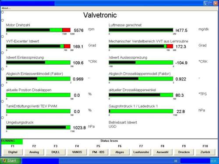Click the green RUNNING status indicator
219x164 pixels.
12,142
